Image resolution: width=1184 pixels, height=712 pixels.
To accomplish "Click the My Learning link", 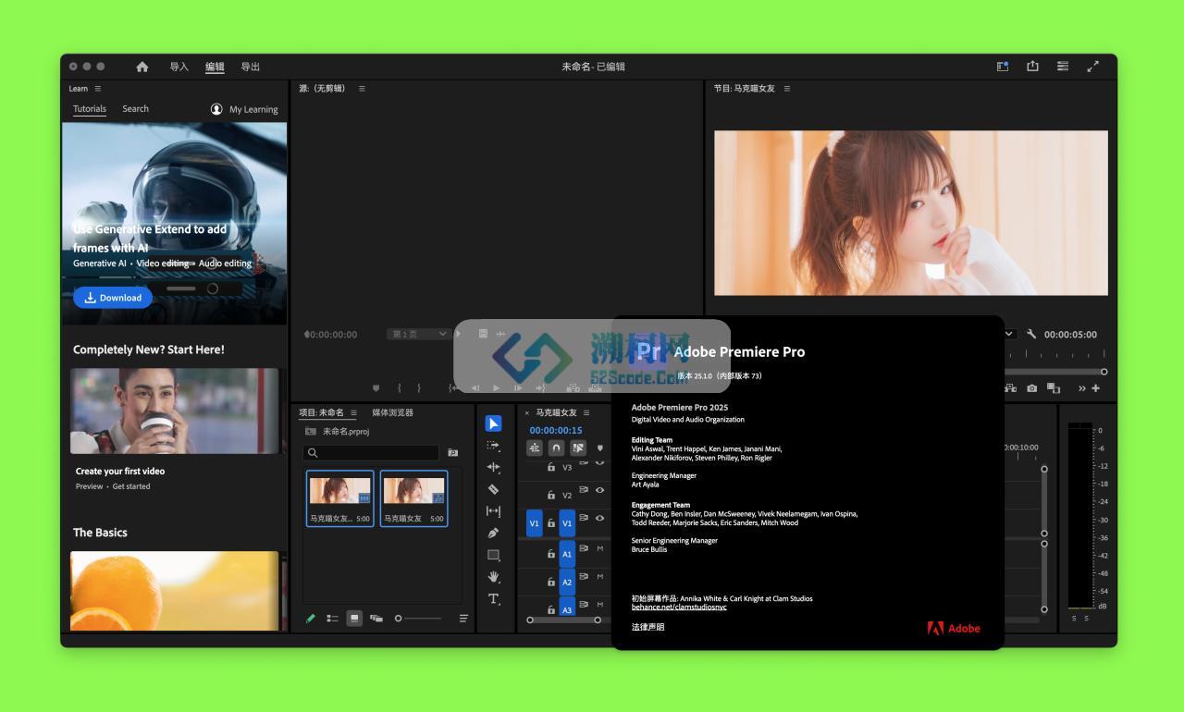I will [x=253, y=109].
